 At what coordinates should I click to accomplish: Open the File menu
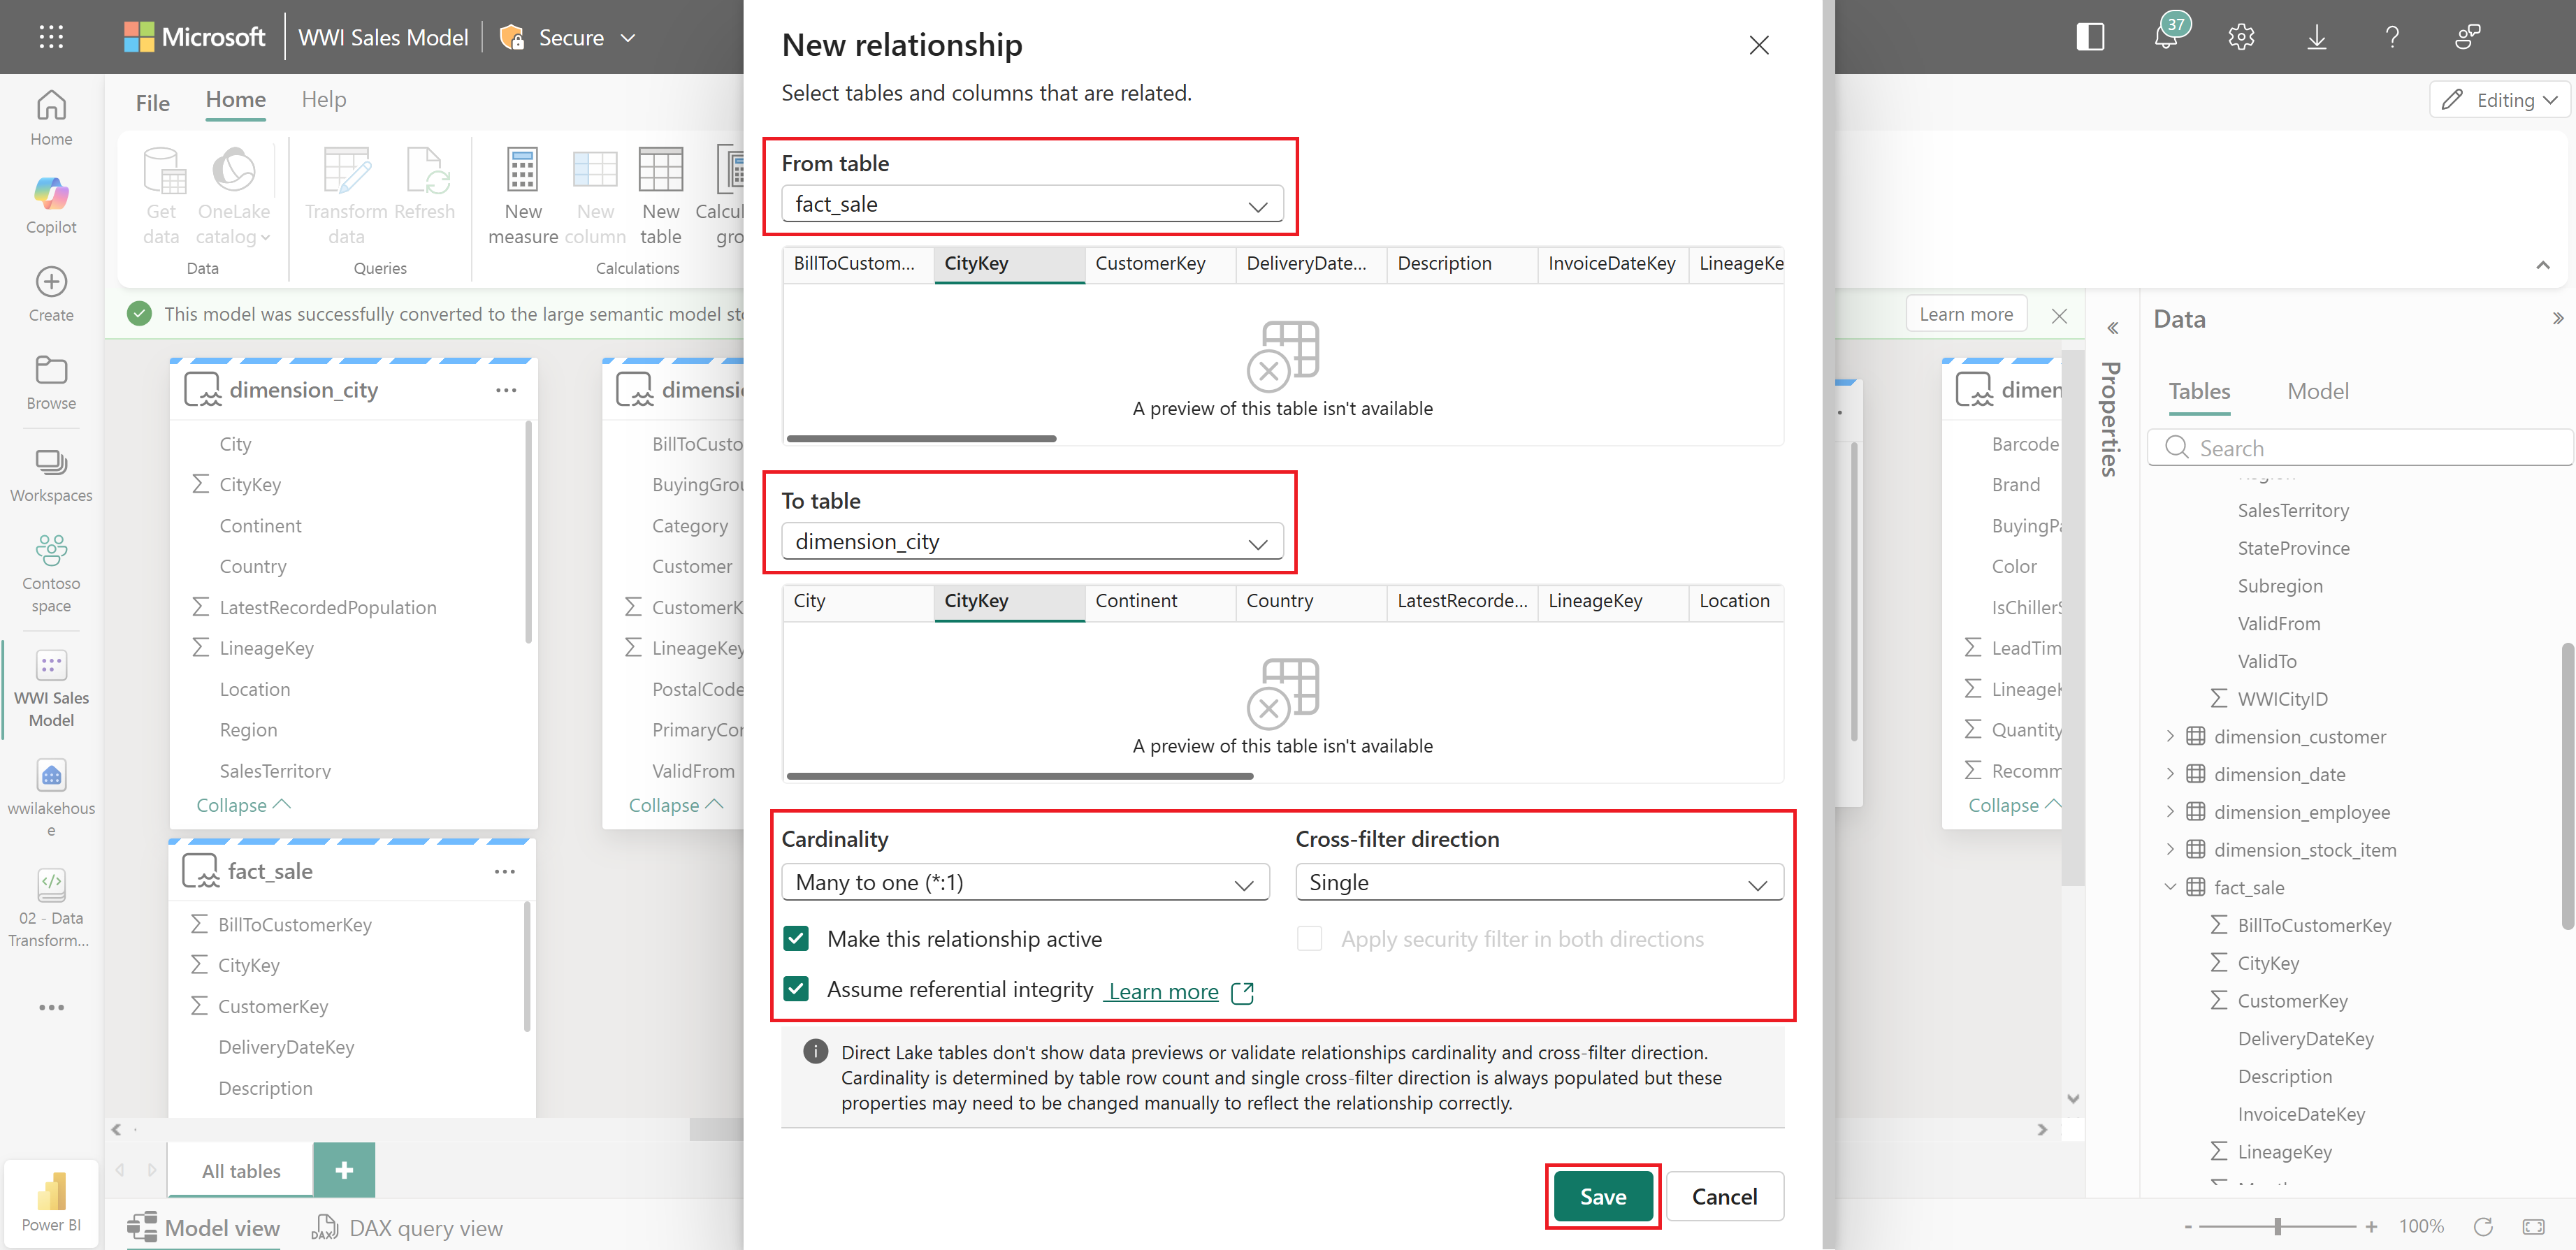tap(153, 103)
